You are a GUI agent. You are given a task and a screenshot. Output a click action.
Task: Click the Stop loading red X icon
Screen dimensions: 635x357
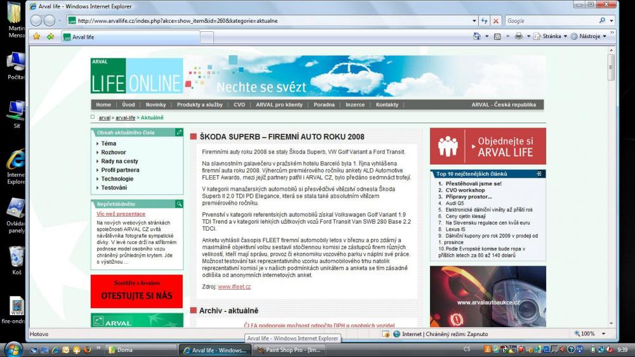(496, 21)
